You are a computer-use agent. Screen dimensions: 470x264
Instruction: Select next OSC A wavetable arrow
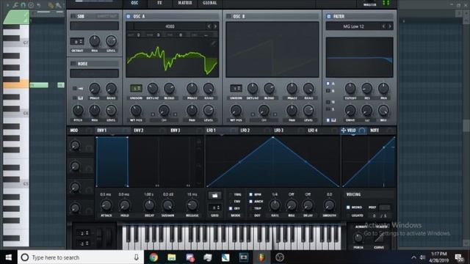click(x=215, y=26)
